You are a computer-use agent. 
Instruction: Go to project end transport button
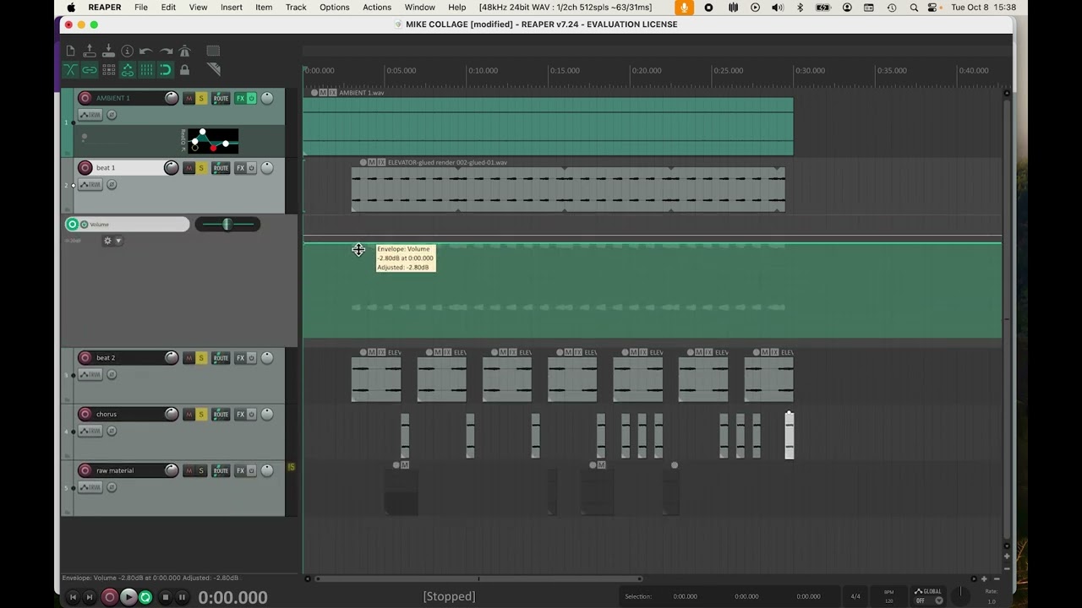click(90, 597)
